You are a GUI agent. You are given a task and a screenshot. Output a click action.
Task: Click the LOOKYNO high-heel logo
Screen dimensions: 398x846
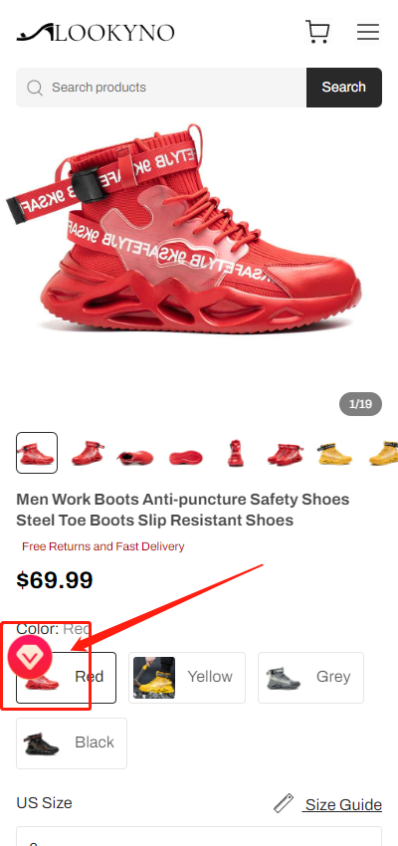(x=96, y=33)
